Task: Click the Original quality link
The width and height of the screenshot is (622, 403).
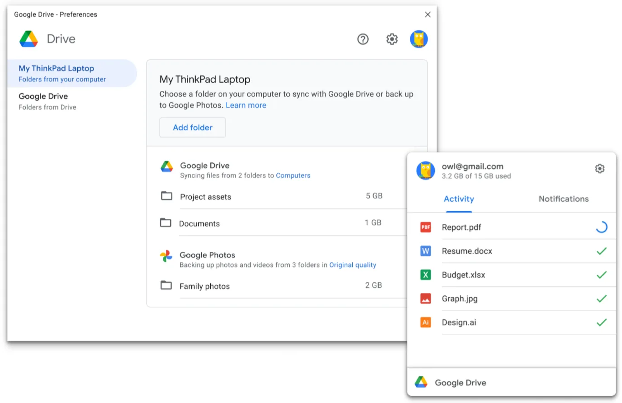Action: pyautogui.click(x=352, y=265)
